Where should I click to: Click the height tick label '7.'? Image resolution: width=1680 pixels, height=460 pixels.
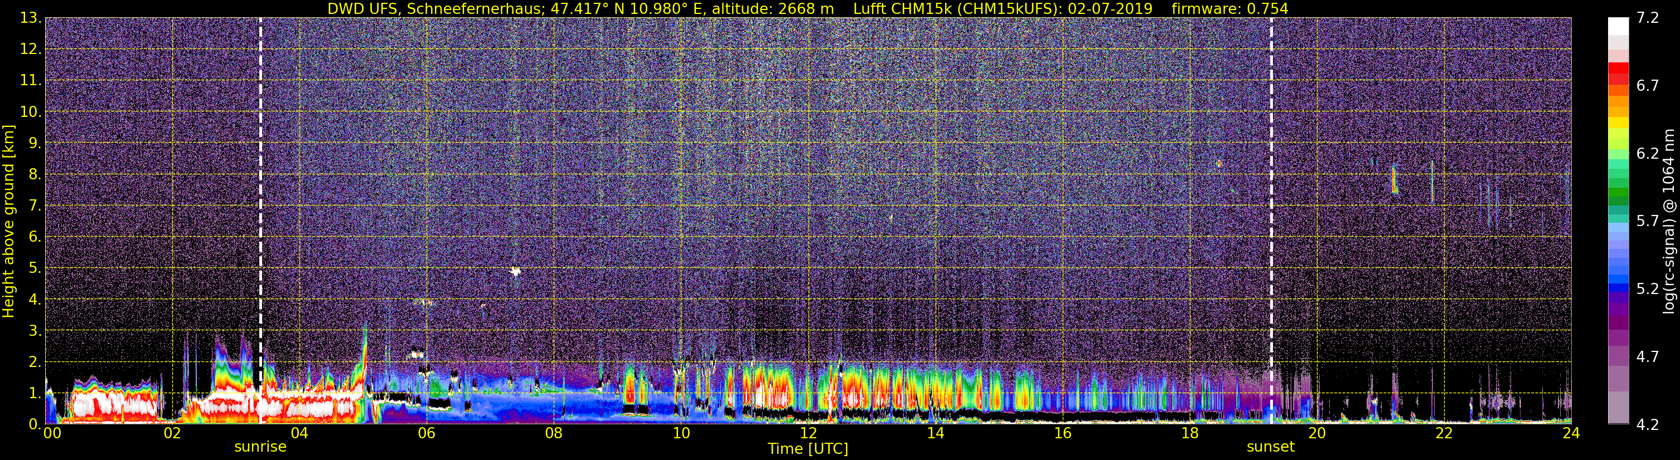tap(35, 206)
